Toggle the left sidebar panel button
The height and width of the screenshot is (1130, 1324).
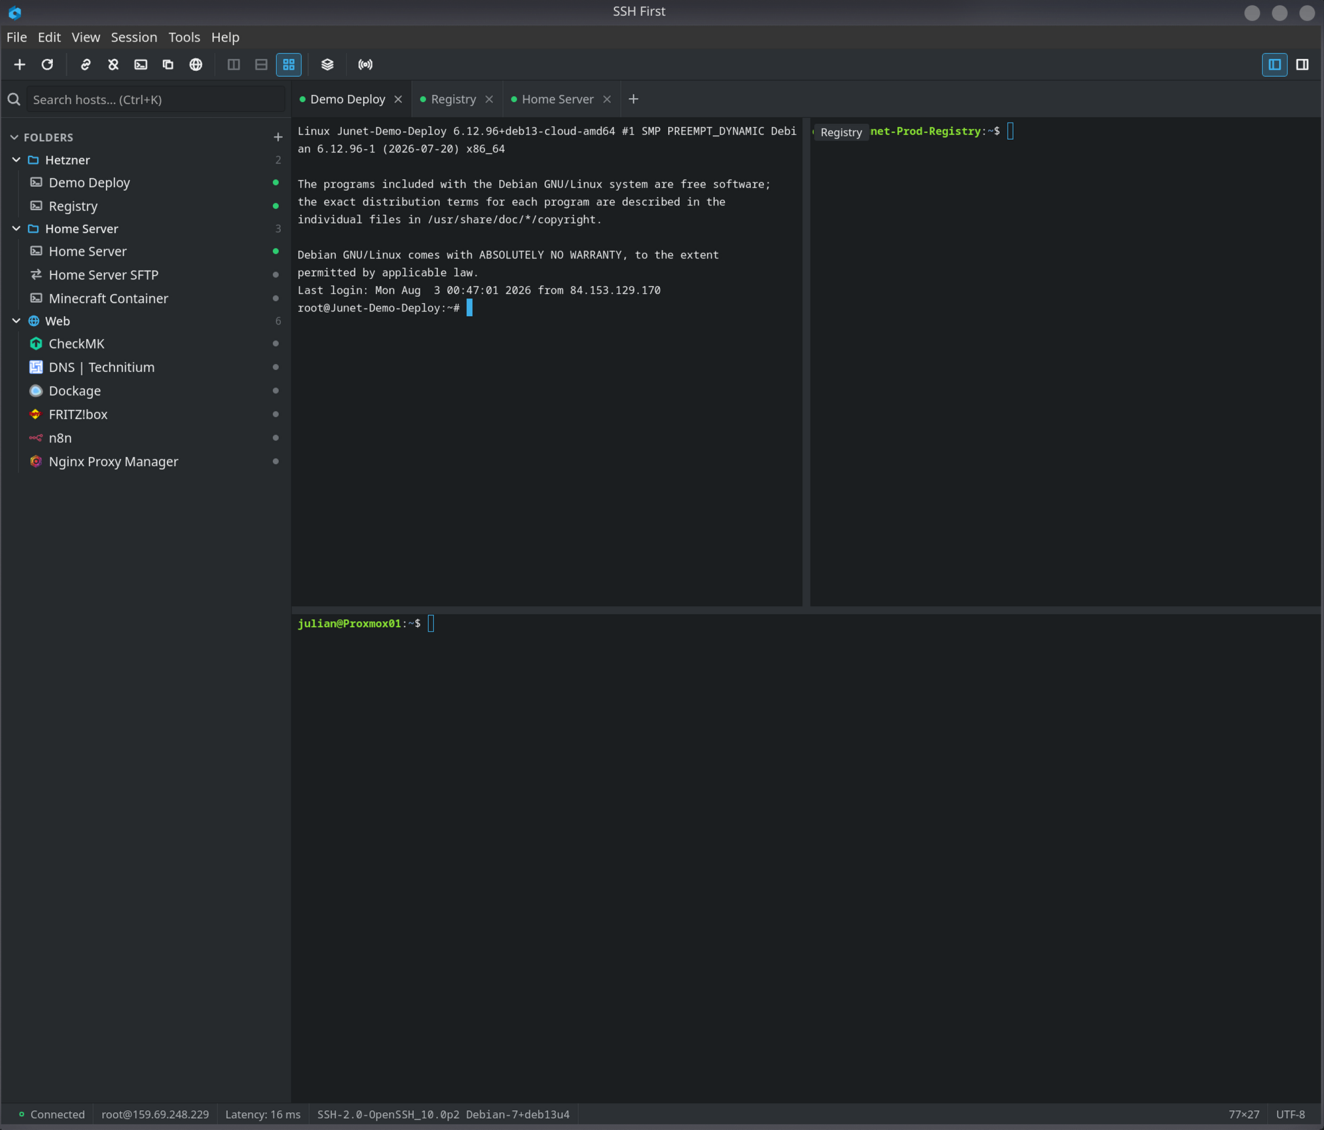(x=1274, y=64)
